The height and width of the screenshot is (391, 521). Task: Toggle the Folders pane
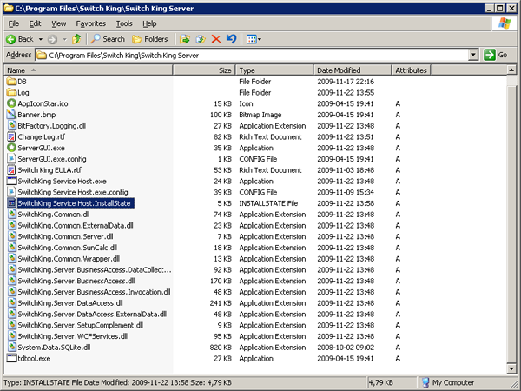click(150, 39)
